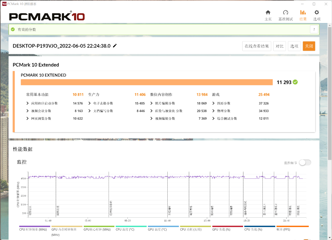Expand 文档编写分数 row
The image size is (332, 240).
[x=89, y=111]
